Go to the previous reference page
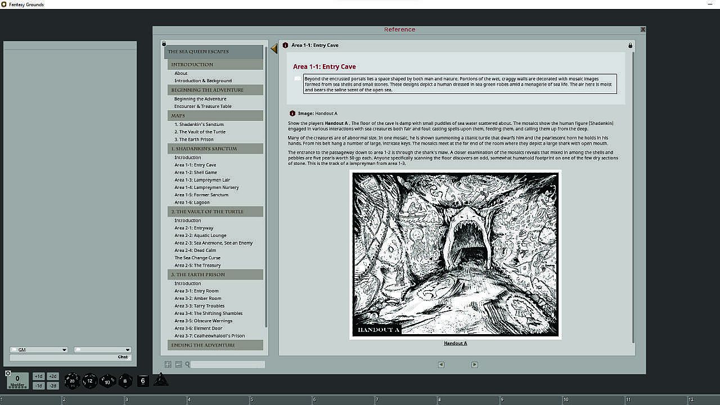Viewport: 720px width, 405px height. [441, 364]
